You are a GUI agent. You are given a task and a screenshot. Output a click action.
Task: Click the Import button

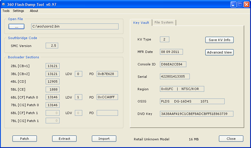pyautogui.click(x=104, y=139)
